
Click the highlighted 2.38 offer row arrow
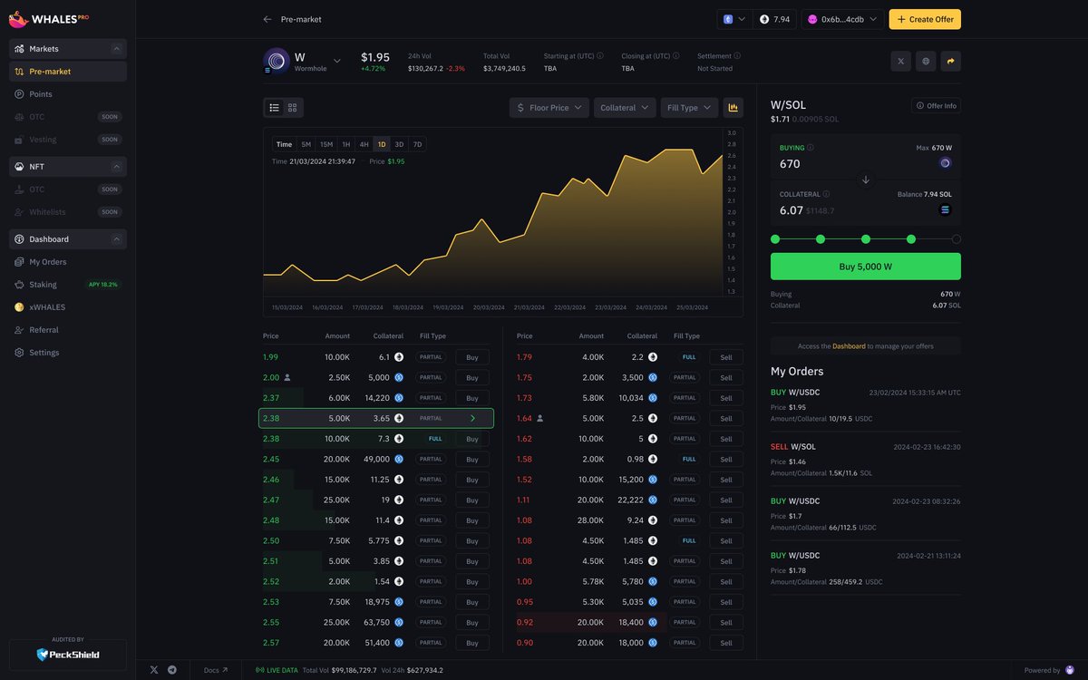point(472,419)
